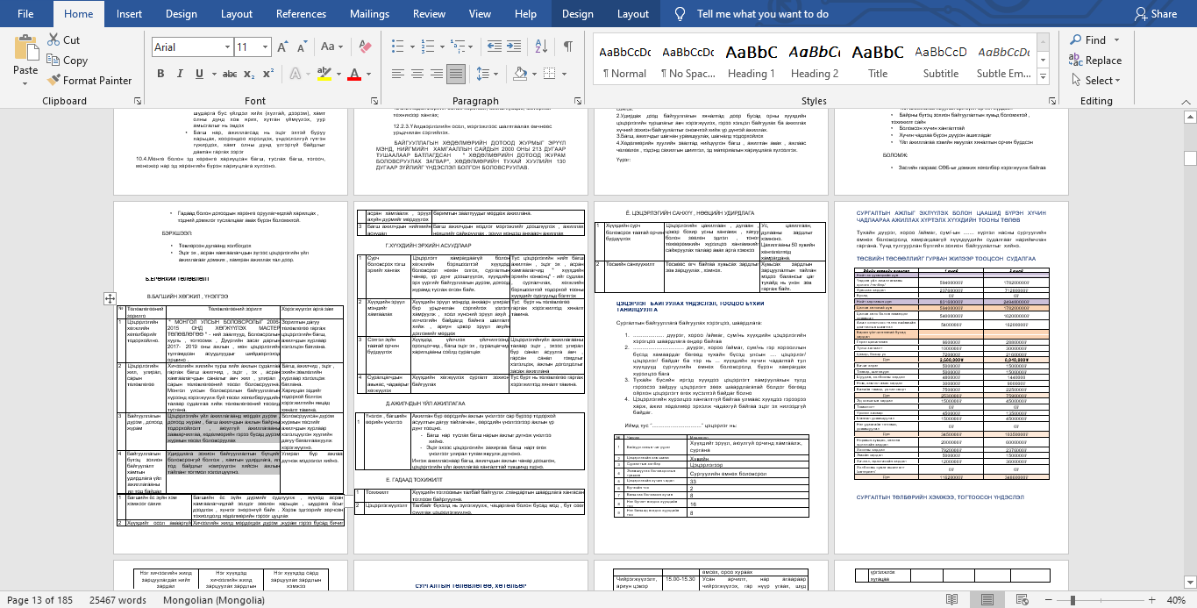This screenshot has width=1197, height=608.
Task: Show or hide paragraph marks
Action: (x=567, y=46)
